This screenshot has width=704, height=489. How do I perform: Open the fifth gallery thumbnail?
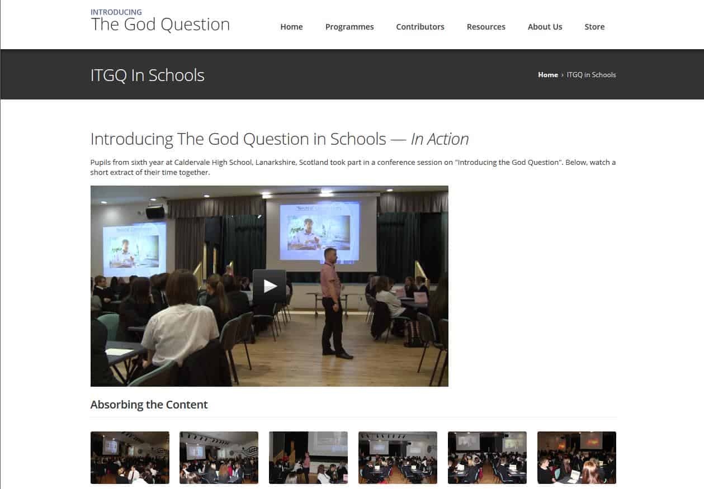point(487,458)
